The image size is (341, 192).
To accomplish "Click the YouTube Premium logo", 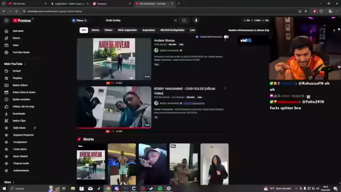I will coord(22,20).
